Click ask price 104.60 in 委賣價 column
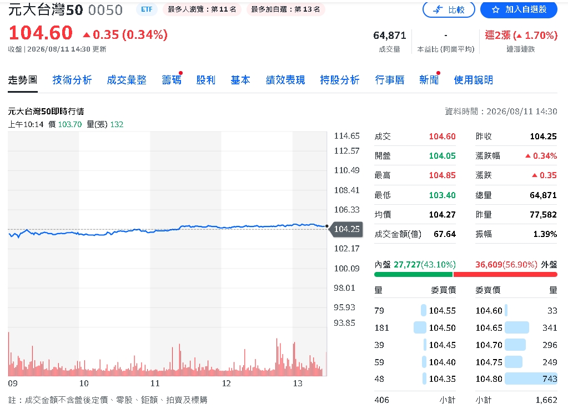Viewport: 568px width, 419px height. (489, 311)
